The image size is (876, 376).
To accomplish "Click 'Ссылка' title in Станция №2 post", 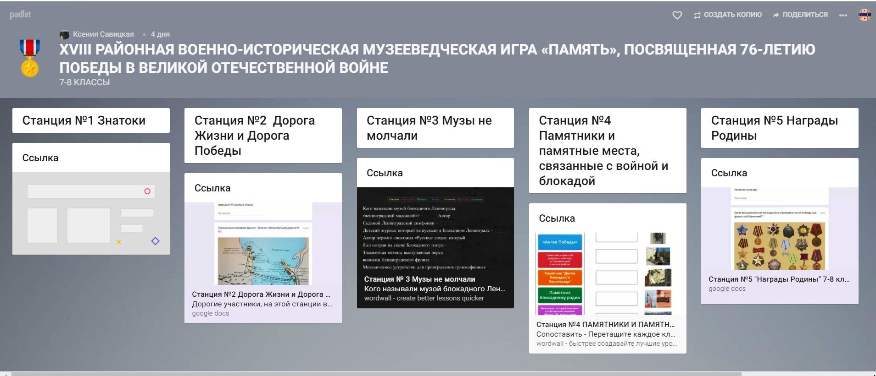I will (212, 188).
